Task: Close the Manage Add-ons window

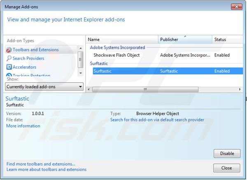Action: coord(236,7)
